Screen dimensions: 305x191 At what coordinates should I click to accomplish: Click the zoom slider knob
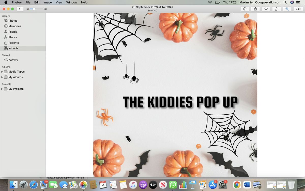(x=34, y=9)
